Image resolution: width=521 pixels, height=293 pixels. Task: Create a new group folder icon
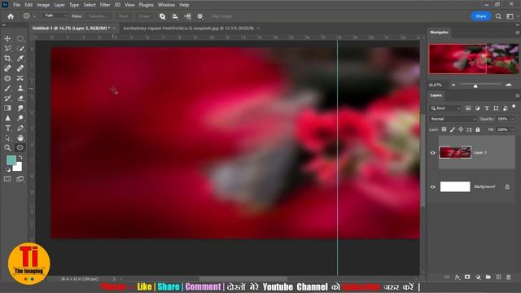pyautogui.click(x=488, y=277)
